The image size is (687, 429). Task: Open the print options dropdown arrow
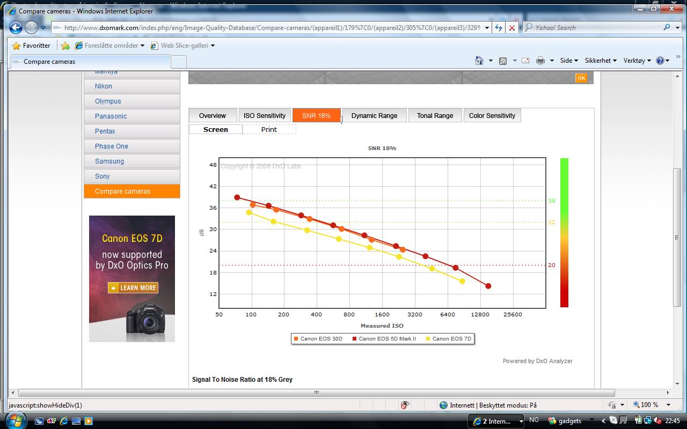(551, 61)
